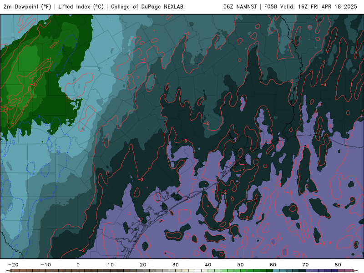Click the '50' color bar label

point(241,265)
